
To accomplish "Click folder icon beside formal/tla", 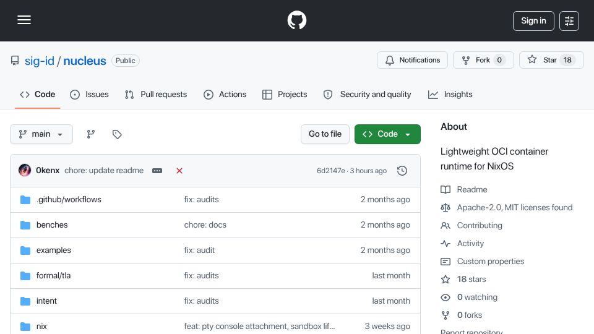I will (x=25, y=276).
